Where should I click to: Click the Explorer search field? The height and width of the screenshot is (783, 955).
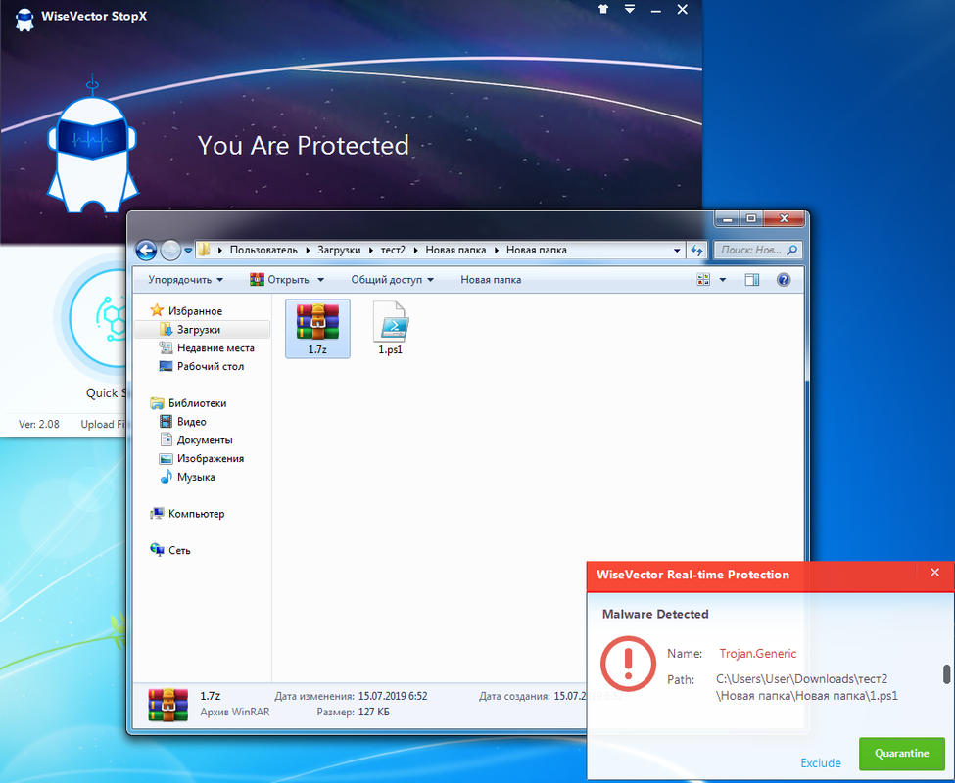coord(758,250)
